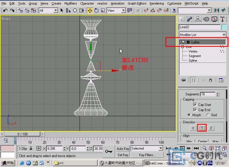The image size is (229, 167).
Task: Select the Spline sub-object level
Action: click(x=193, y=61)
